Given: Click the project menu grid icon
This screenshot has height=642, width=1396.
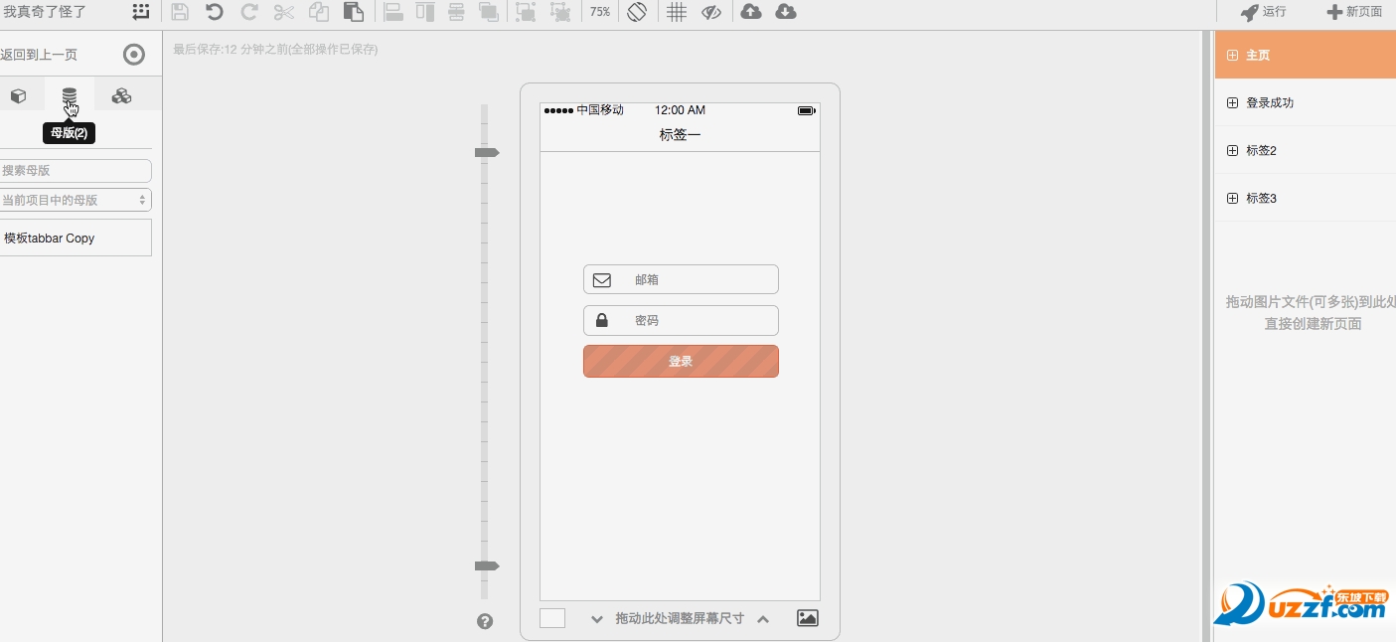Looking at the screenshot, I should coord(141,12).
